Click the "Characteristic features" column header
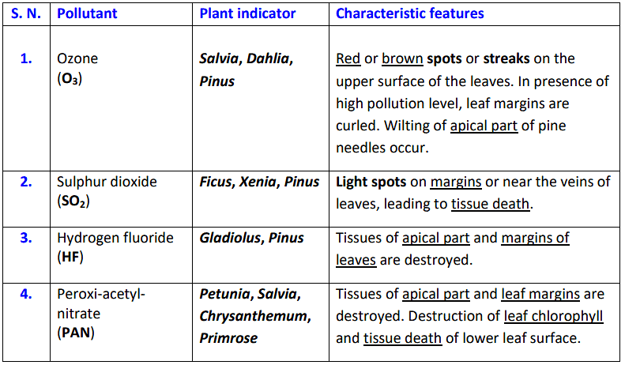 tap(409, 13)
